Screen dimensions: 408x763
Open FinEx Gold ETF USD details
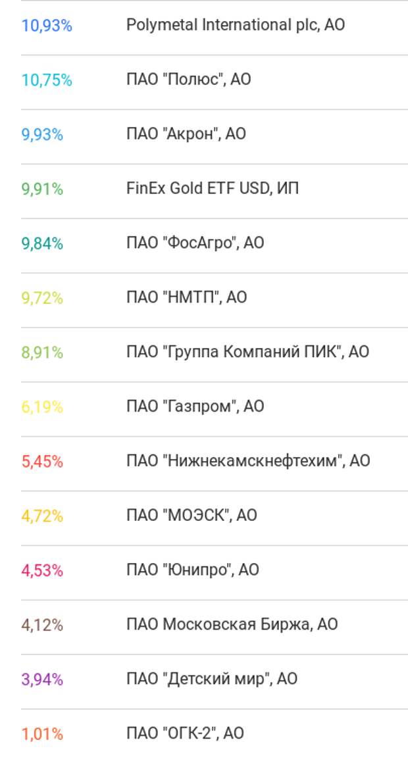[212, 188]
